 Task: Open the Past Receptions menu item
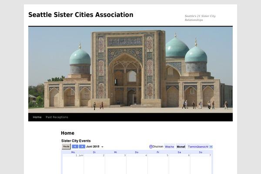[57, 117]
